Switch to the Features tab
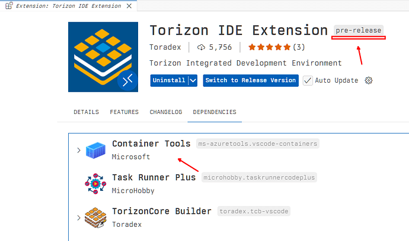Viewport: 409px width, 241px height. [124, 112]
